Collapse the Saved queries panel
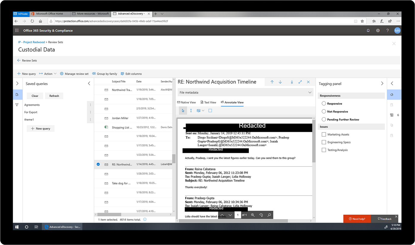415x245 pixels. pos(89,84)
